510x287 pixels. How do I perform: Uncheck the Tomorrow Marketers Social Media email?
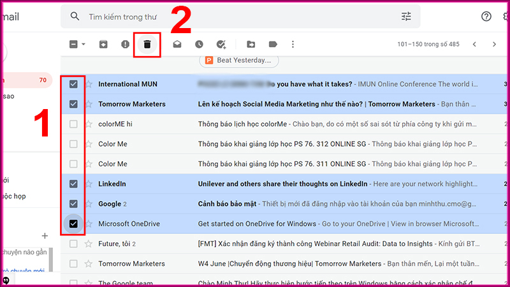click(73, 104)
